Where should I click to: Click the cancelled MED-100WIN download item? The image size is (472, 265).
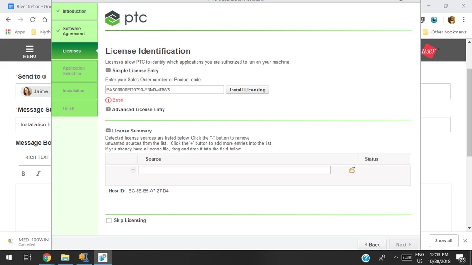pyautogui.click(x=29, y=241)
